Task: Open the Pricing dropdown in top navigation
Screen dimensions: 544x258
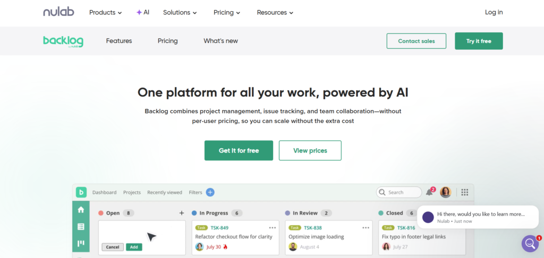Action: 227,12
